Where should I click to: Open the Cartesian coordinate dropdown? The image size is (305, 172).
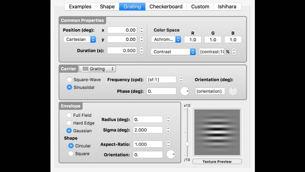tap(81, 40)
